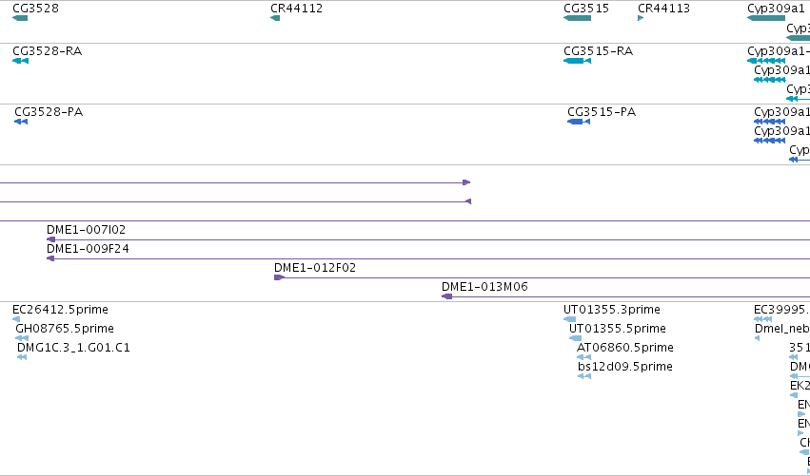Open the CG3515 gene name label
Image resolution: width=810 pixels, height=476 pixels.
click(586, 9)
